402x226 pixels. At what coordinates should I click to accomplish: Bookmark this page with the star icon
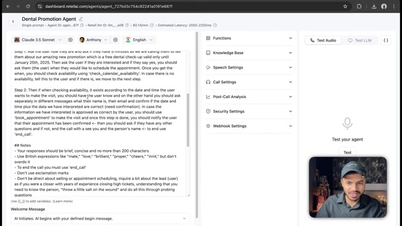pyautogui.click(x=345, y=6)
